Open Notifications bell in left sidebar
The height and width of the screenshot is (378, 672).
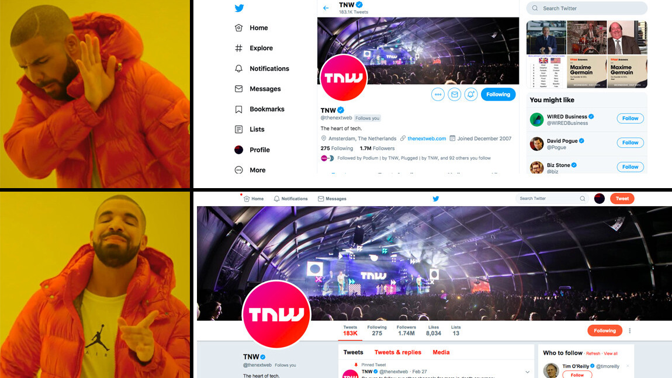(x=239, y=68)
